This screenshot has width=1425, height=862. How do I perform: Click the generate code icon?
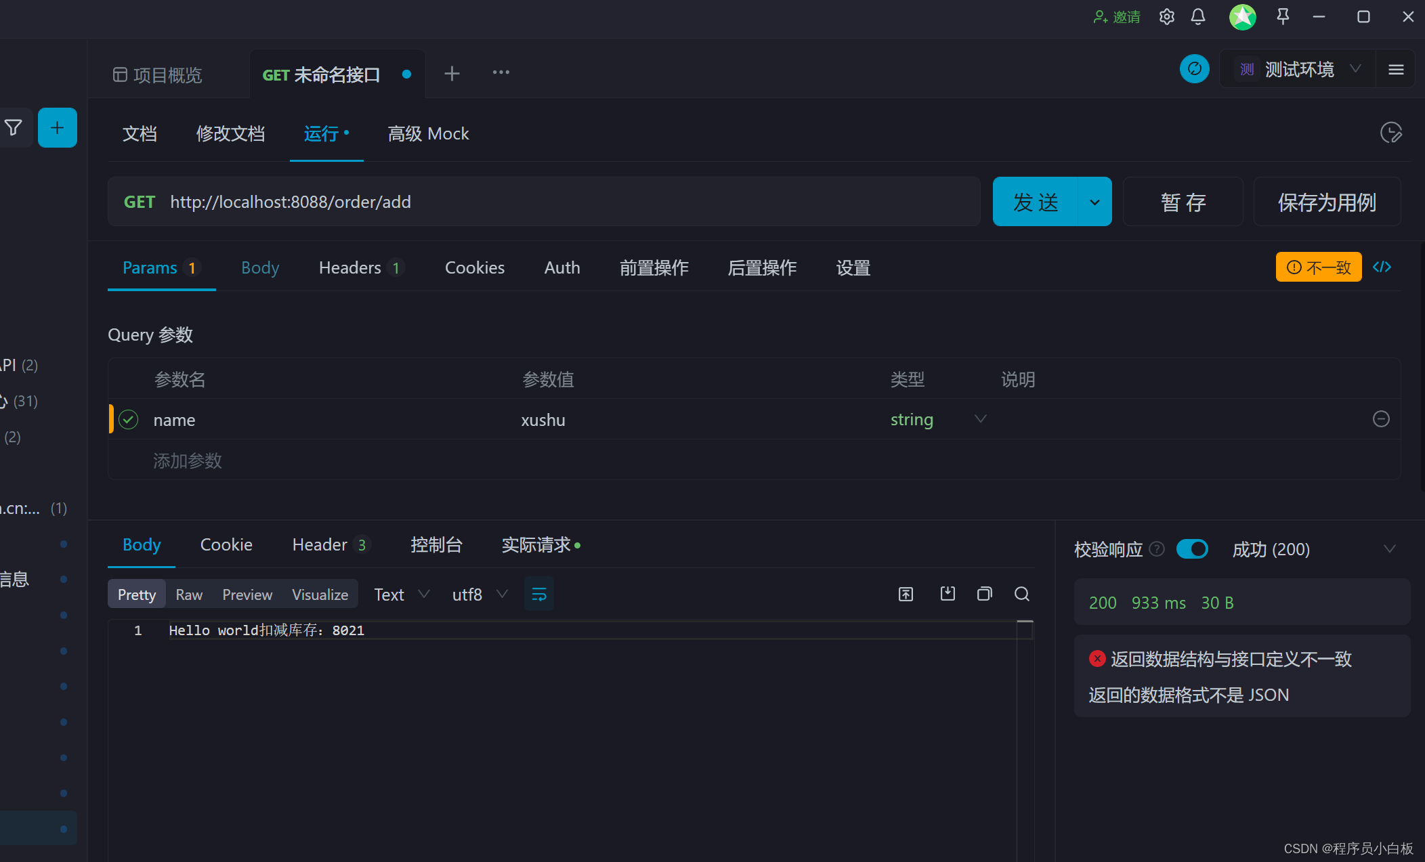point(1382,267)
